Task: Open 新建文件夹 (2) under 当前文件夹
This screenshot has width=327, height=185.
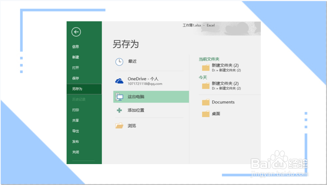Action: [225, 65]
